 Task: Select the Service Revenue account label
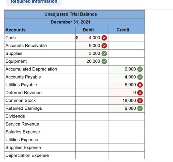coord(22,124)
